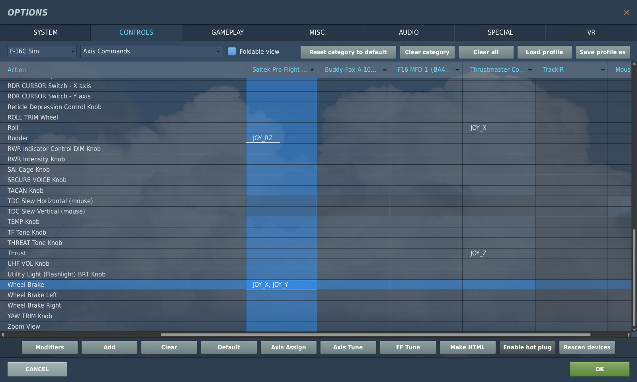Expand Buddy-Fox A-10 column dropdown arrow
The image size is (637, 382).
pos(385,70)
